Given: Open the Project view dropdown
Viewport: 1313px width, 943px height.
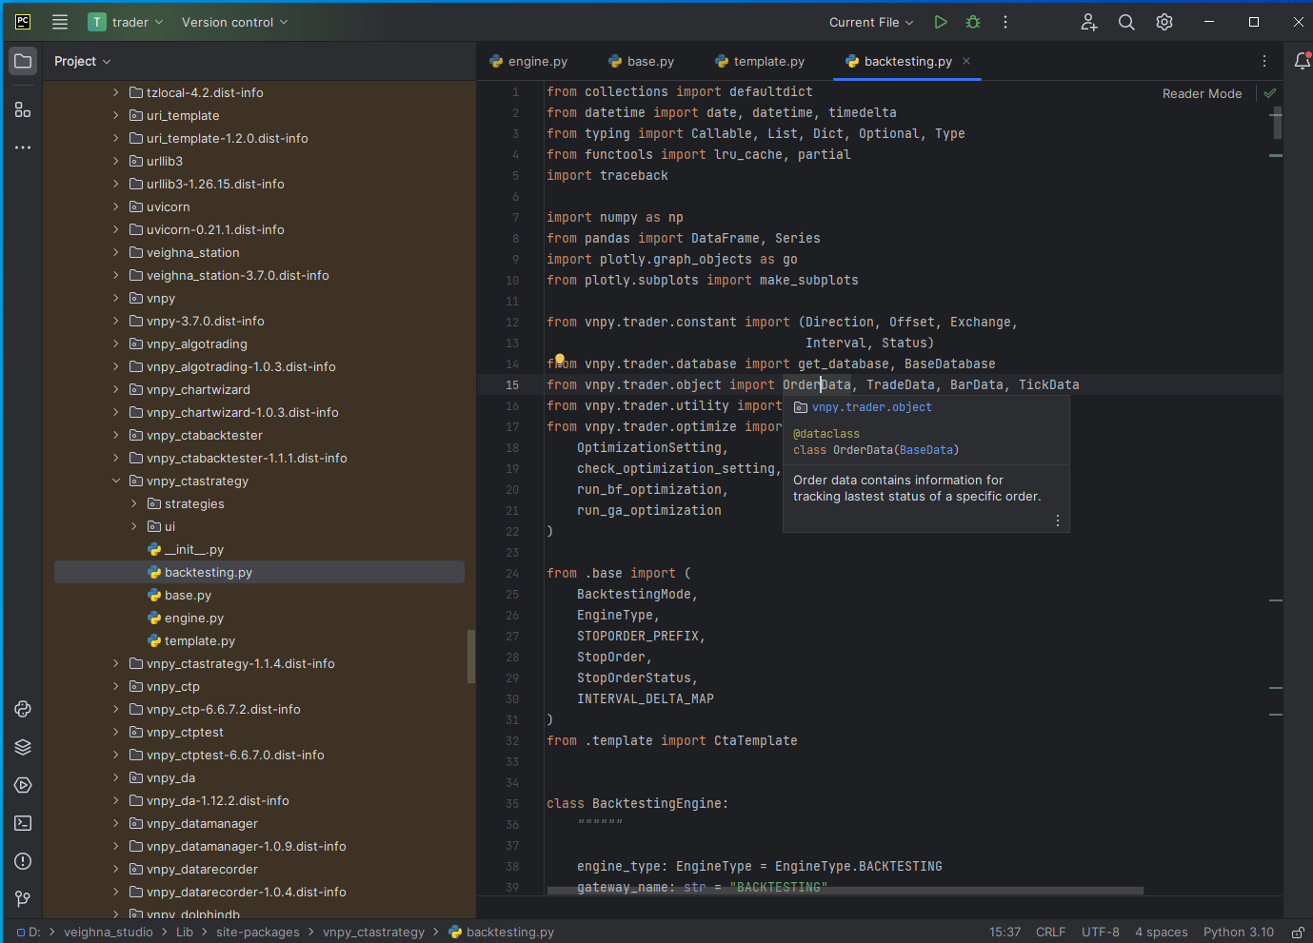Looking at the screenshot, I should [x=83, y=61].
